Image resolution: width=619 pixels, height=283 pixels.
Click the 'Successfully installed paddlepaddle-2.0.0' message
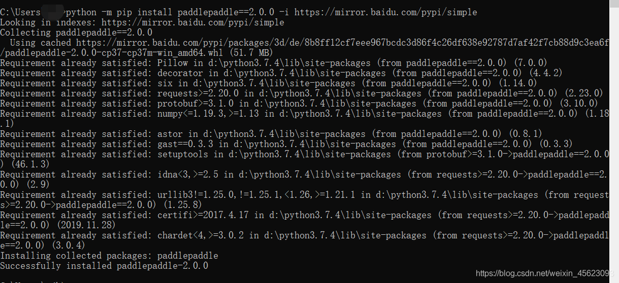[104, 266]
